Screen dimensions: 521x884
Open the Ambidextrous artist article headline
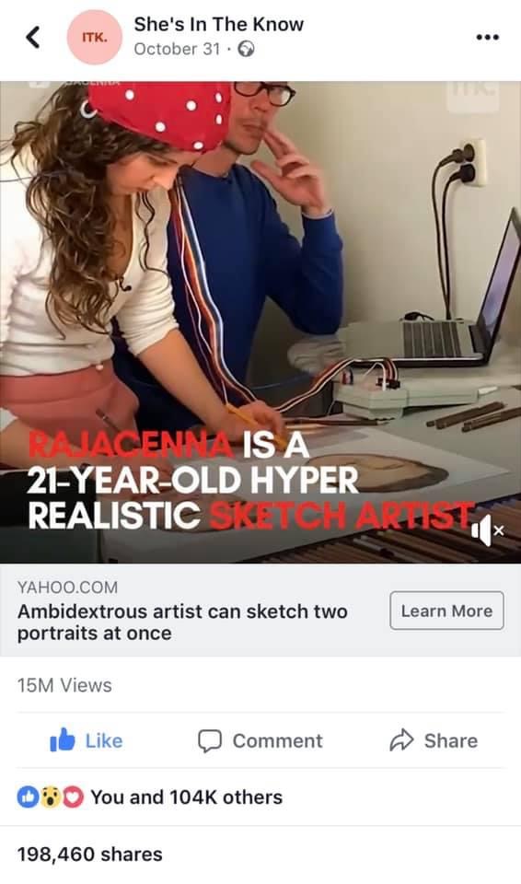(182, 622)
